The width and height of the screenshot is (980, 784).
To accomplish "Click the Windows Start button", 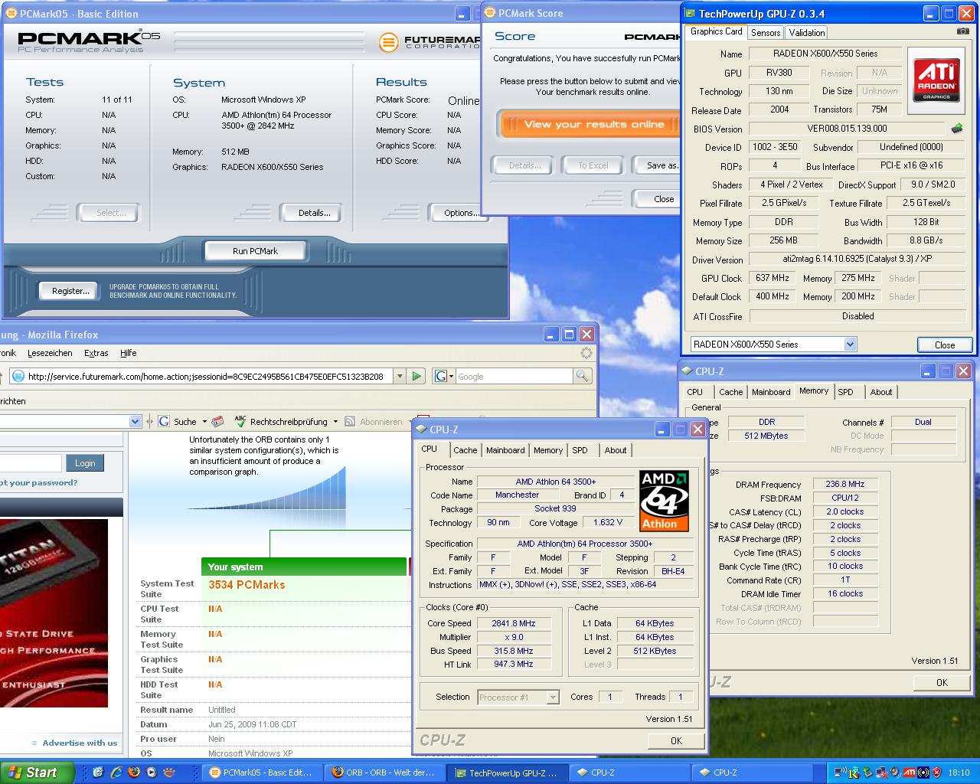I will click(x=38, y=773).
